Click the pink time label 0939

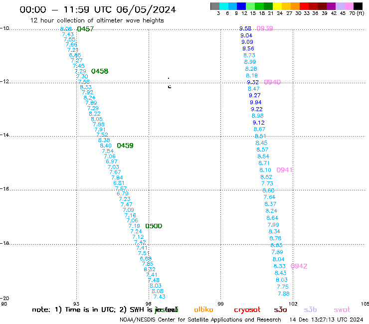(x=265, y=28)
